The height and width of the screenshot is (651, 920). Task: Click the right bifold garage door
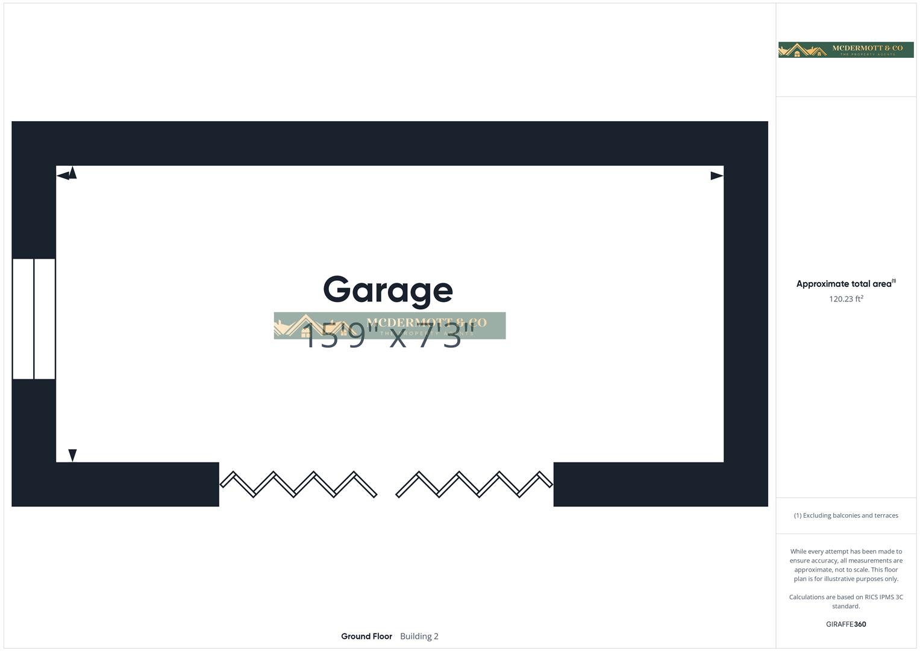[x=474, y=485]
